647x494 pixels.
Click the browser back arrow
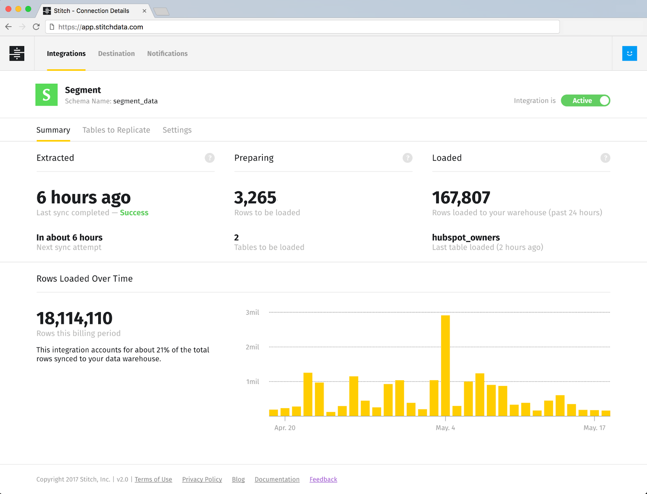tap(8, 27)
